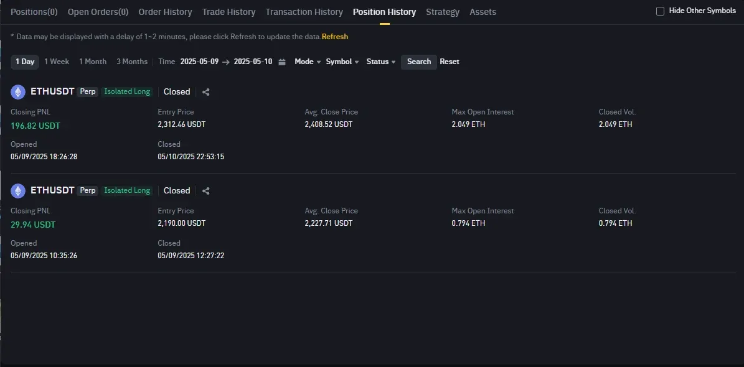
Task: Expand the Mode filter dropdown
Action: click(308, 62)
